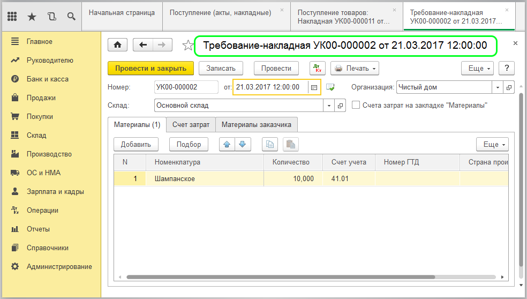The image size is (527, 299).
Task: Close the Поступление товаров tab
Action: (x=395, y=10)
